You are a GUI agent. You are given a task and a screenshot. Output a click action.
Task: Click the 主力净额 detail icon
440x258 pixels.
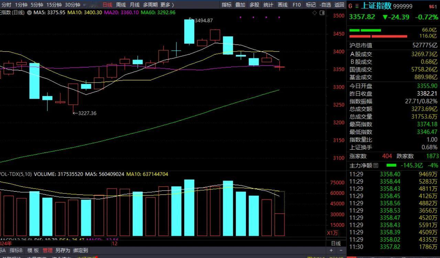pos(375,165)
